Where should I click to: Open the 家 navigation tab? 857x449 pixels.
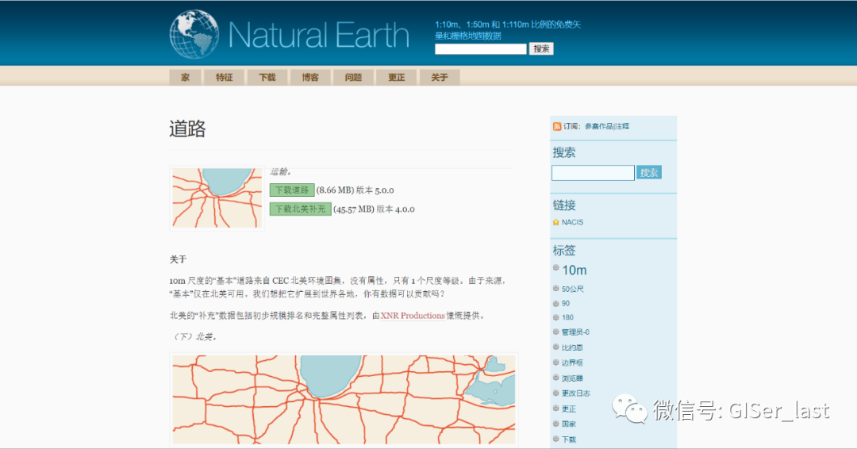click(185, 78)
